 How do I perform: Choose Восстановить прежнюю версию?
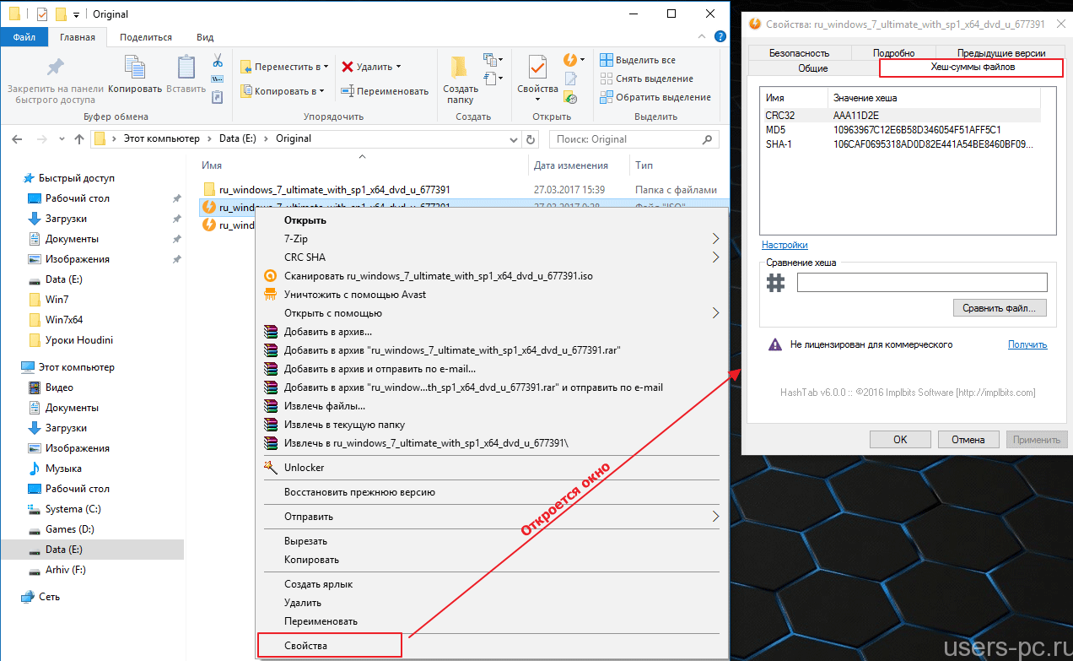pyautogui.click(x=492, y=492)
